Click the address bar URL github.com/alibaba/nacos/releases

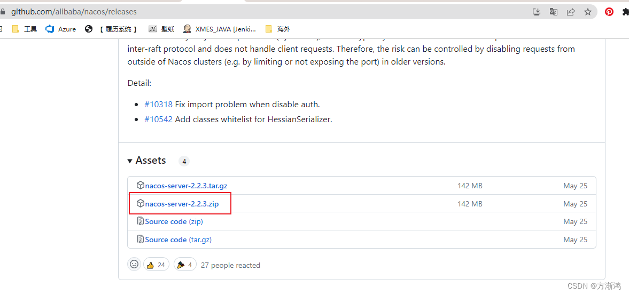(x=74, y=12)
